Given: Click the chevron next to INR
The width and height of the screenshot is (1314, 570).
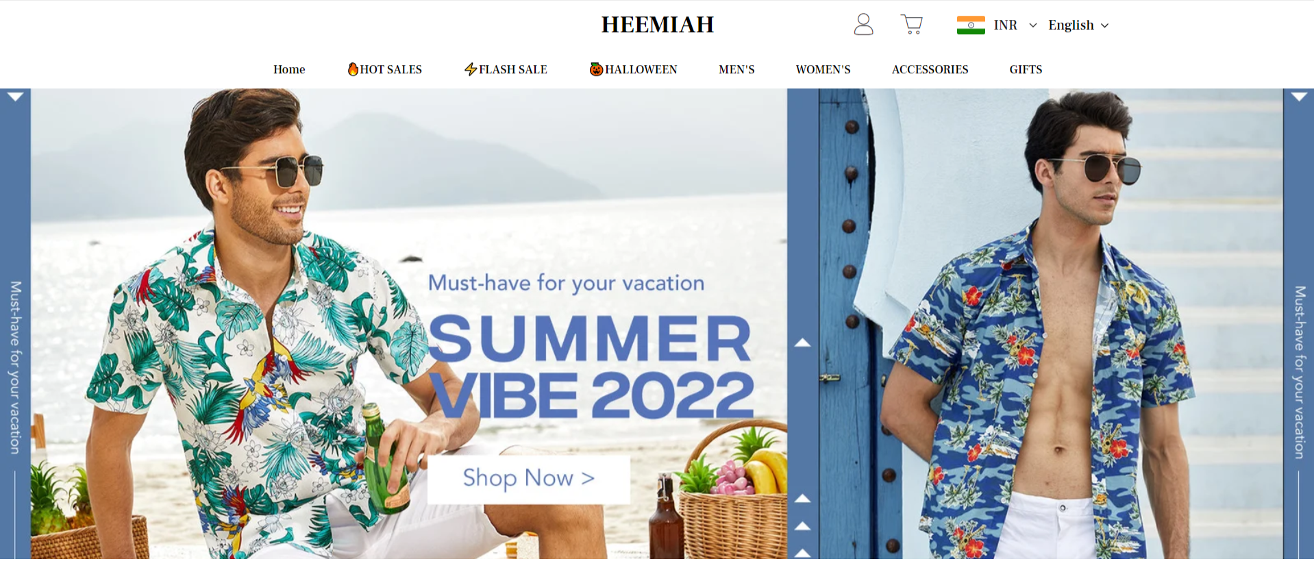Looking at the screenshot, I should [1033, 25].
